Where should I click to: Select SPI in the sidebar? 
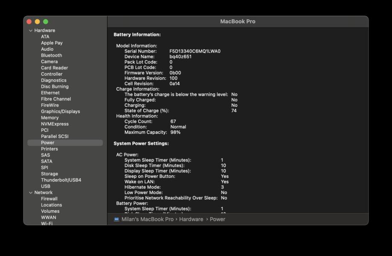44,168
